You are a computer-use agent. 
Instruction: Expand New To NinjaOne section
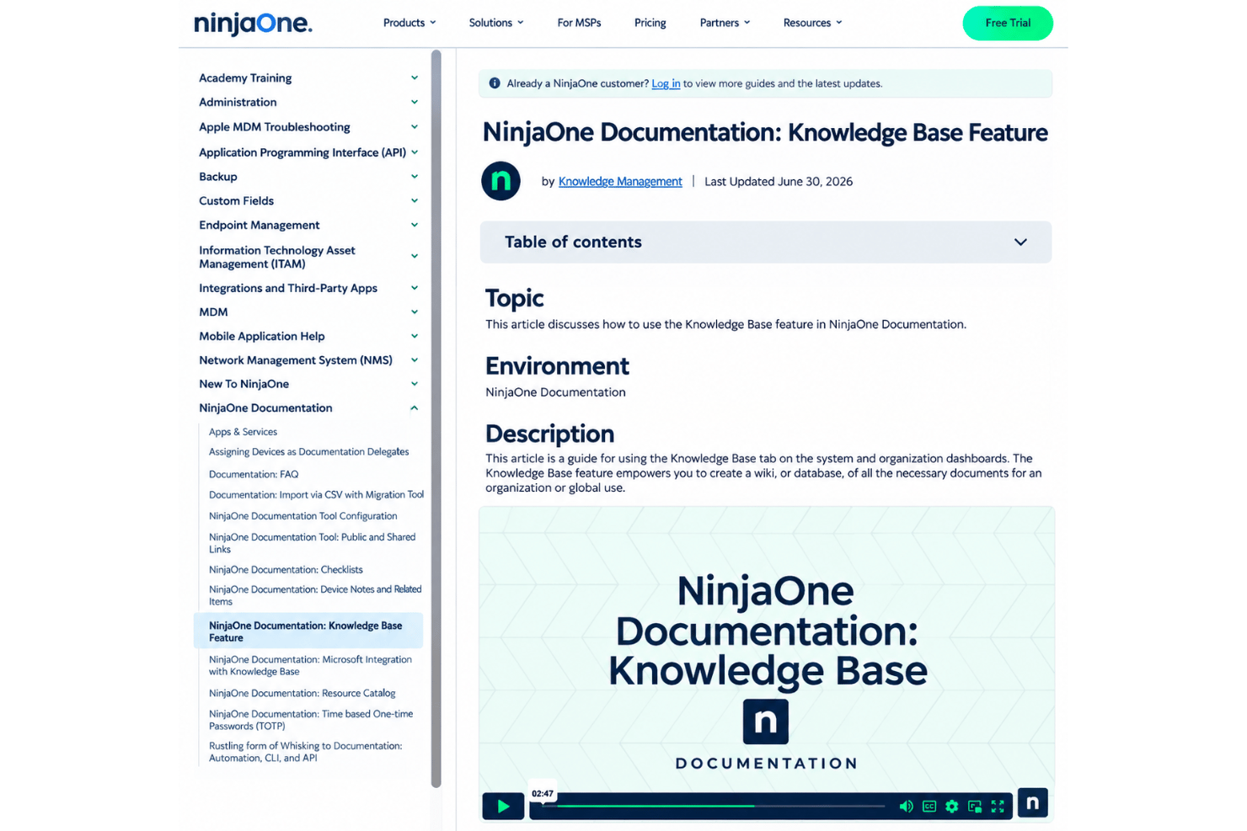tap(308, 384)
